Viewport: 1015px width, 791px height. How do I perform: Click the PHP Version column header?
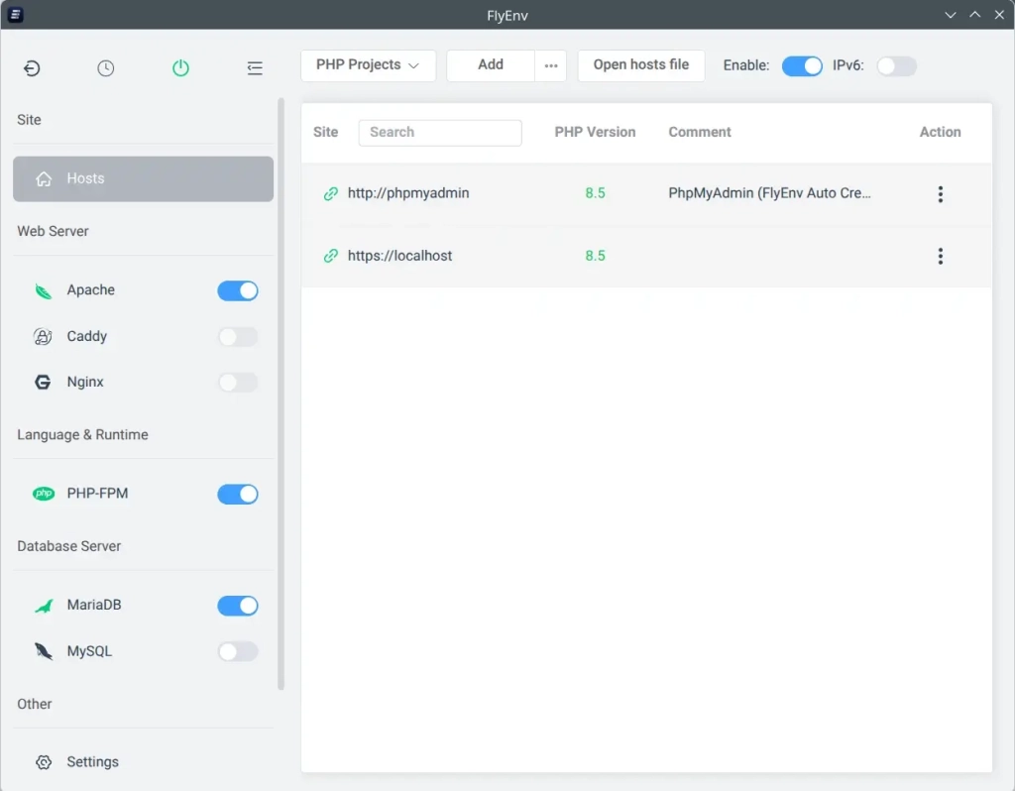(x=595, y=132)
